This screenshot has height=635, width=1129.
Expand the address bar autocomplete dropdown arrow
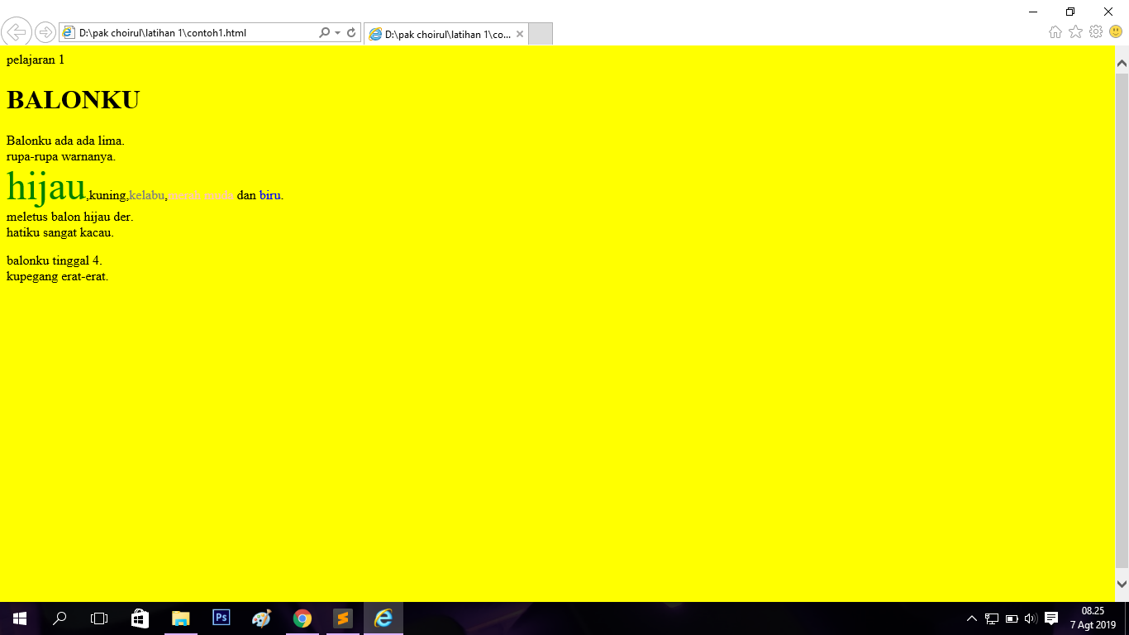337,33
